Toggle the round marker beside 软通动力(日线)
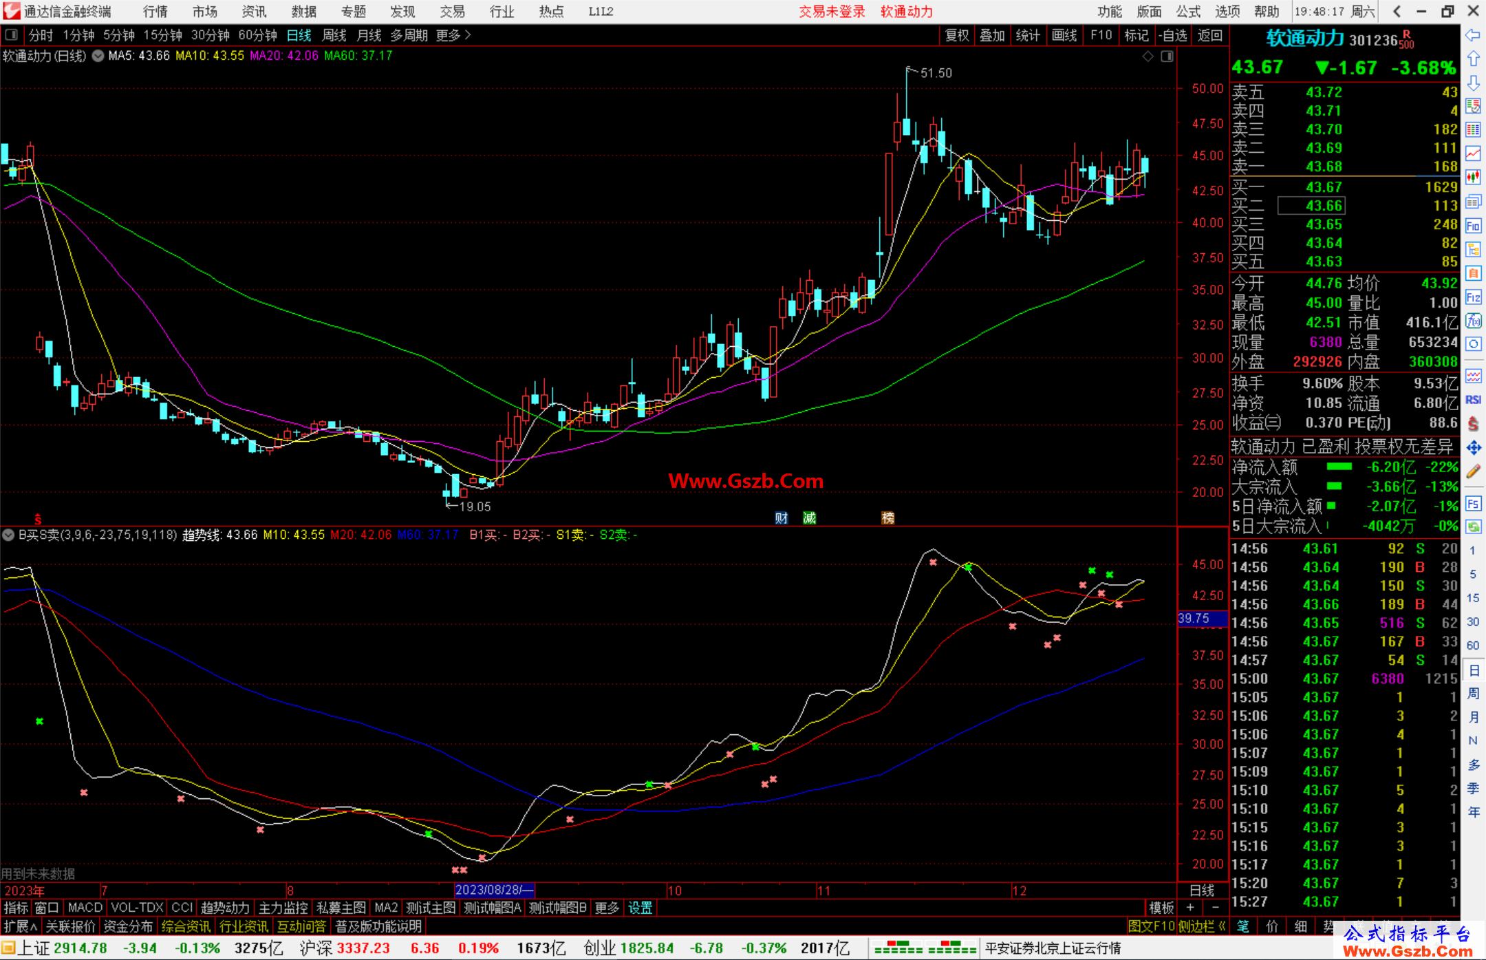The width and height of the screenshot is (1486, 960). [98, 56]
